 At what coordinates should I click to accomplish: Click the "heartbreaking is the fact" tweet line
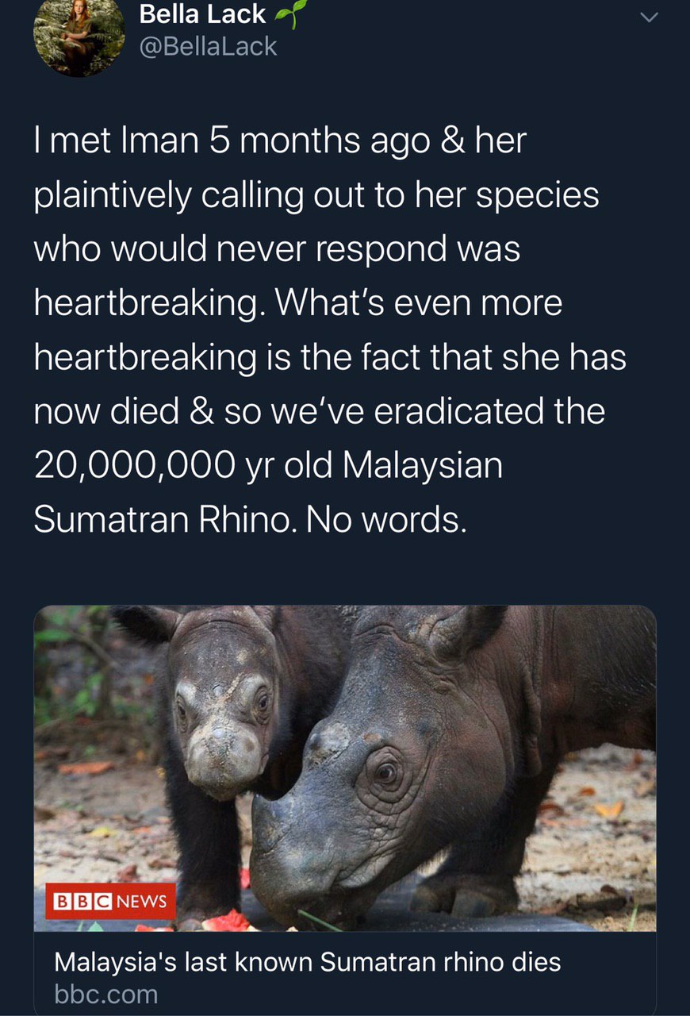(330, 356)
